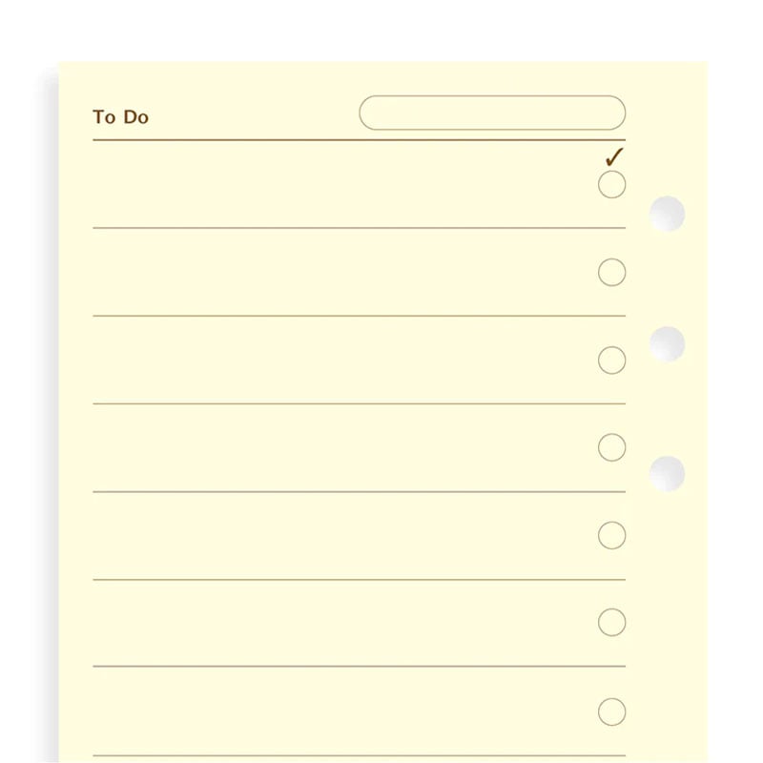Viewport: 763px width, 763px height.
Task: Check the second to-do circle
Action: point(611,273)
